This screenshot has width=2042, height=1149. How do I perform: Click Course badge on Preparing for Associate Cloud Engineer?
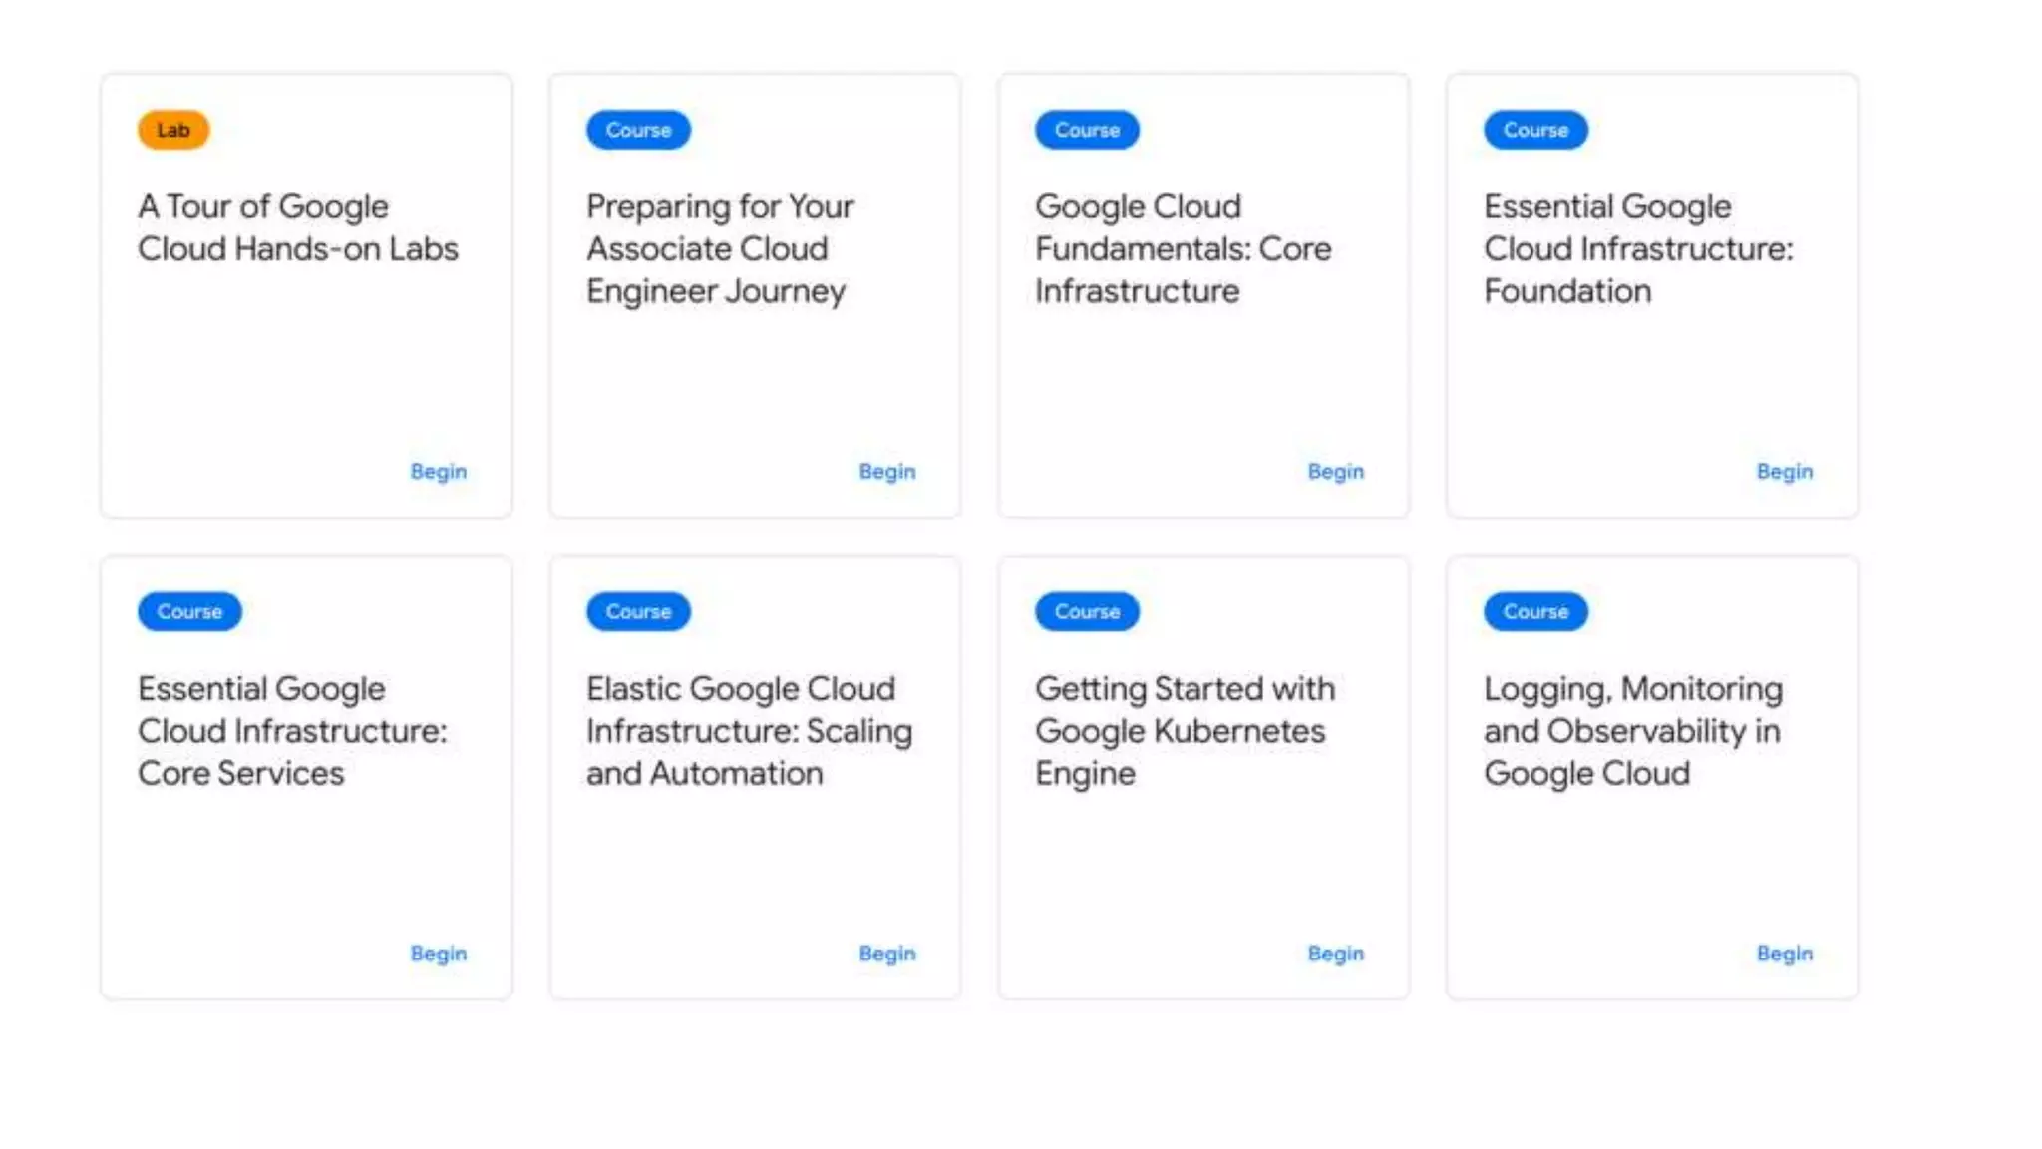coord(638,130)
